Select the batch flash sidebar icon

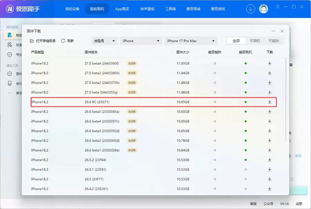(x=10, y=45)
